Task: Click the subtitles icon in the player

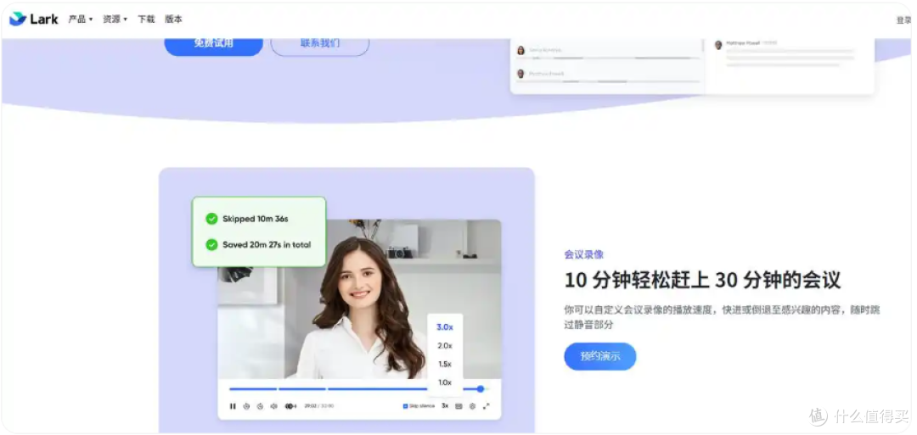Action: coord(458,406)
